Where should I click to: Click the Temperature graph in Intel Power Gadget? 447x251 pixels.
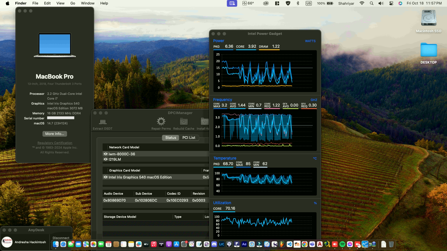(265, 182)
